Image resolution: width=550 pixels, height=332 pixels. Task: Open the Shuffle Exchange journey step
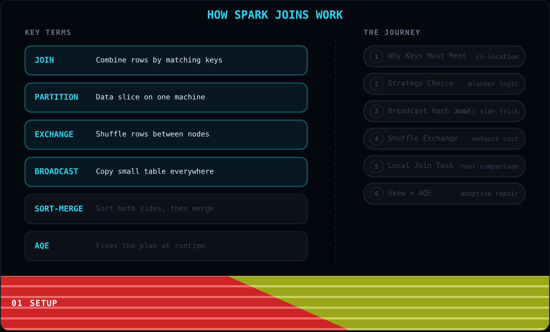444,139
